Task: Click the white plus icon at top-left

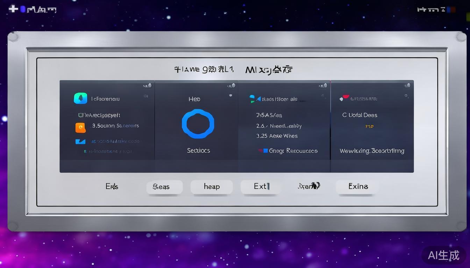Action: pos(13,9)
